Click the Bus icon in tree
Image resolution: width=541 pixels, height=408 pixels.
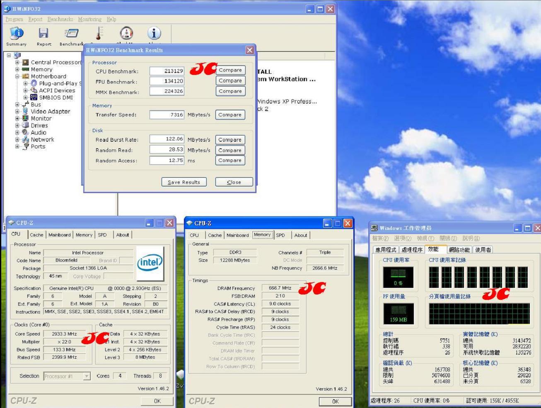tap(25, 104)
